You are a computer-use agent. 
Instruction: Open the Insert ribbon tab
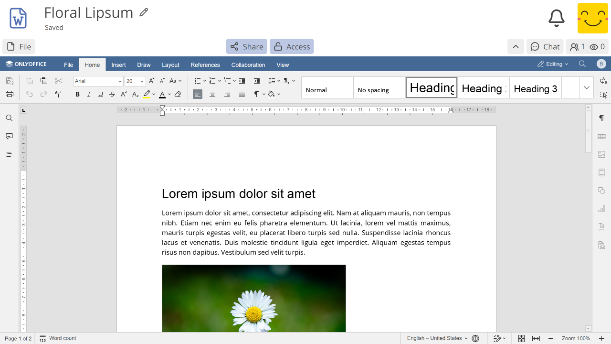pyautogui.click(x=118, y=65)
